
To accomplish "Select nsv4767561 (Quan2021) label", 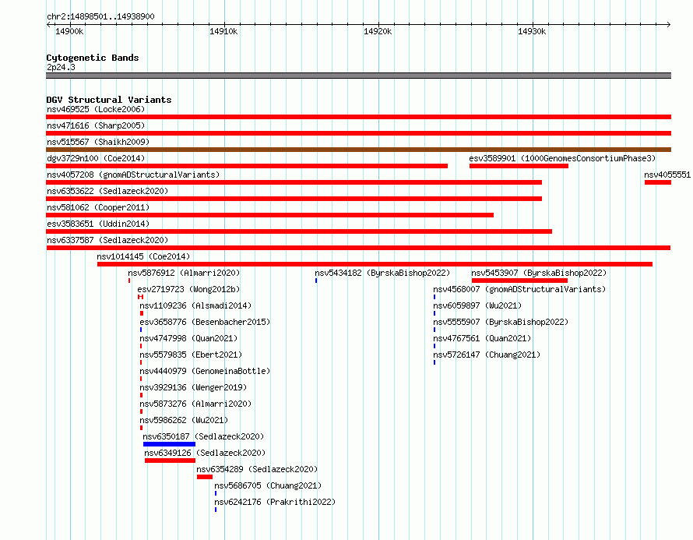I will coord(482,338).
